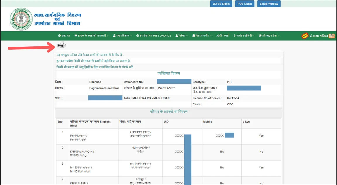337x185 pixels.
Task: Click the व्यक्तिगत विवरण section heading
Action: (x=169, y=74)
